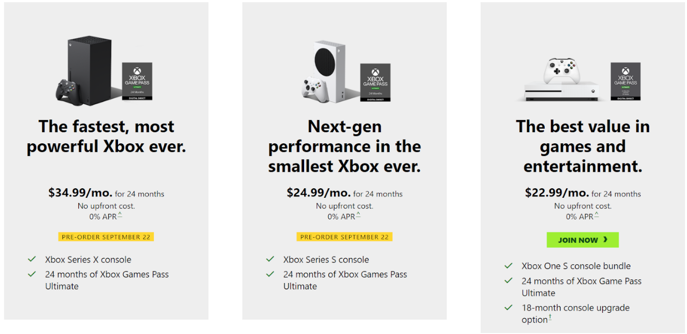687x334 pixels.
Task: Click the heading 'Next-gen performance in the smallest Xbox ever.'
Action: tap(345, 146)
